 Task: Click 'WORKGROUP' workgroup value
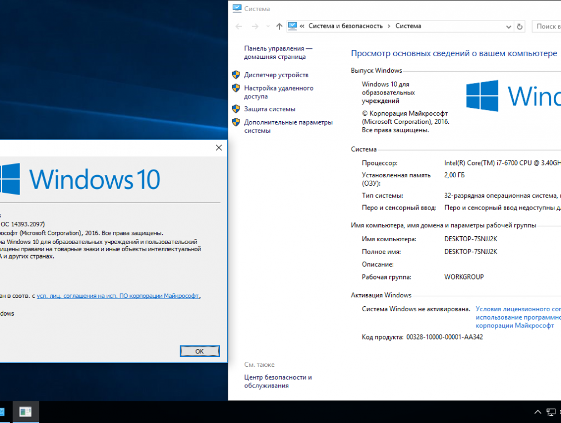point(464,277)
